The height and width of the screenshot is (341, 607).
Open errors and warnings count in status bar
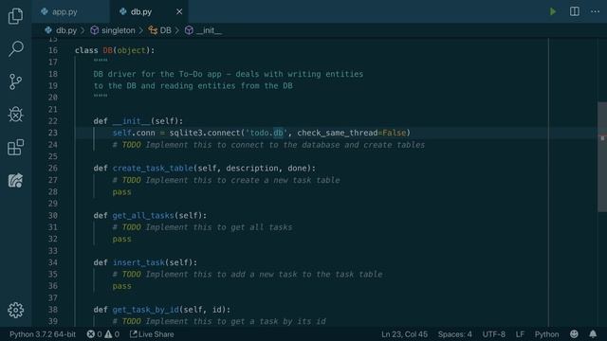point(103,334)
